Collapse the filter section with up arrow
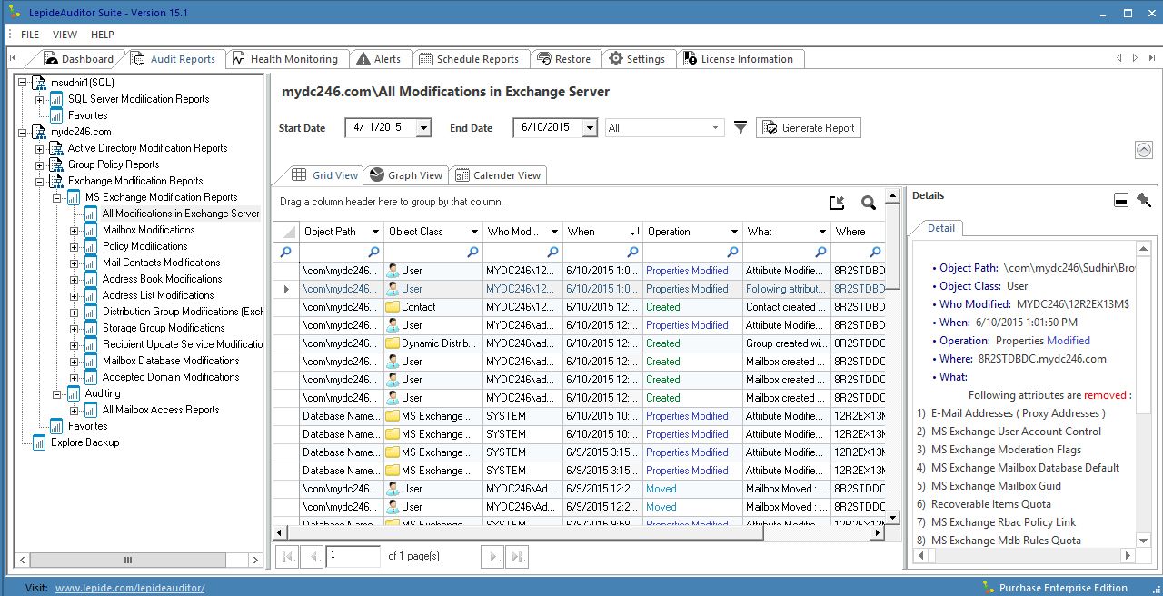This screenshot has width=1163, height=596. point(1144,150)
